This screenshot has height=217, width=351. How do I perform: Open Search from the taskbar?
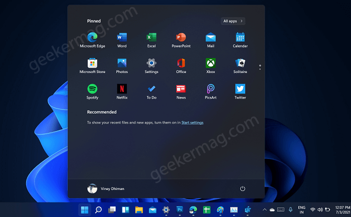click(x=98, y=210)
